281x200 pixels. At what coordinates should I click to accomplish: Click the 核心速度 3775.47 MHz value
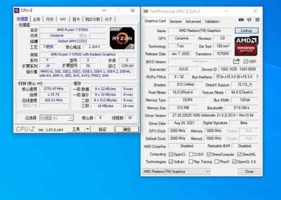tap(54, 89)
